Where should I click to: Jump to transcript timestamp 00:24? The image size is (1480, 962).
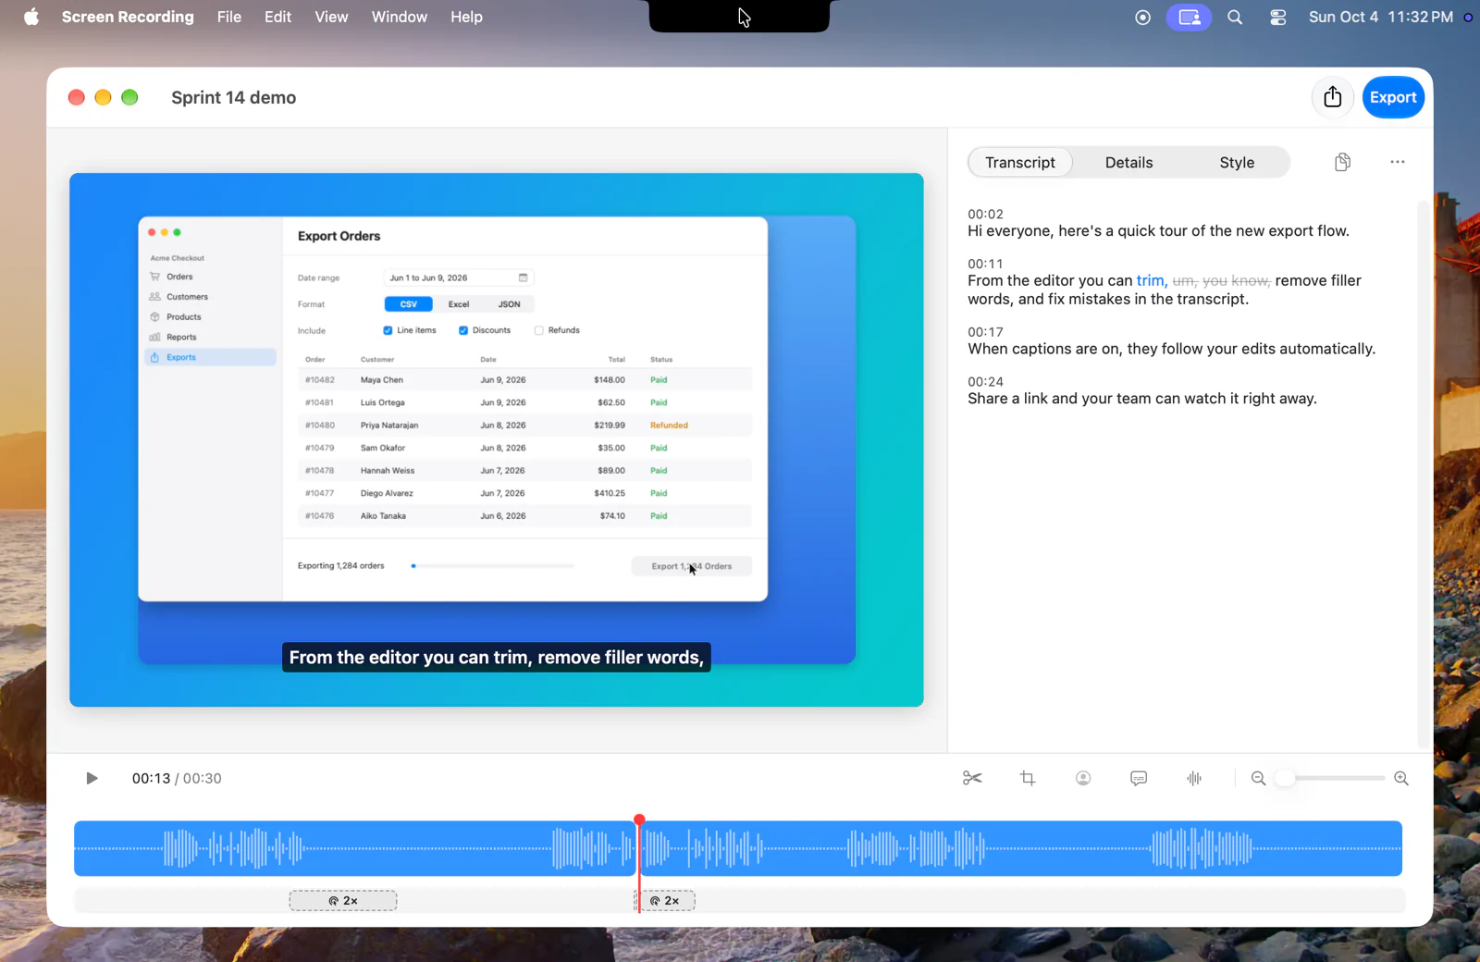985,382
